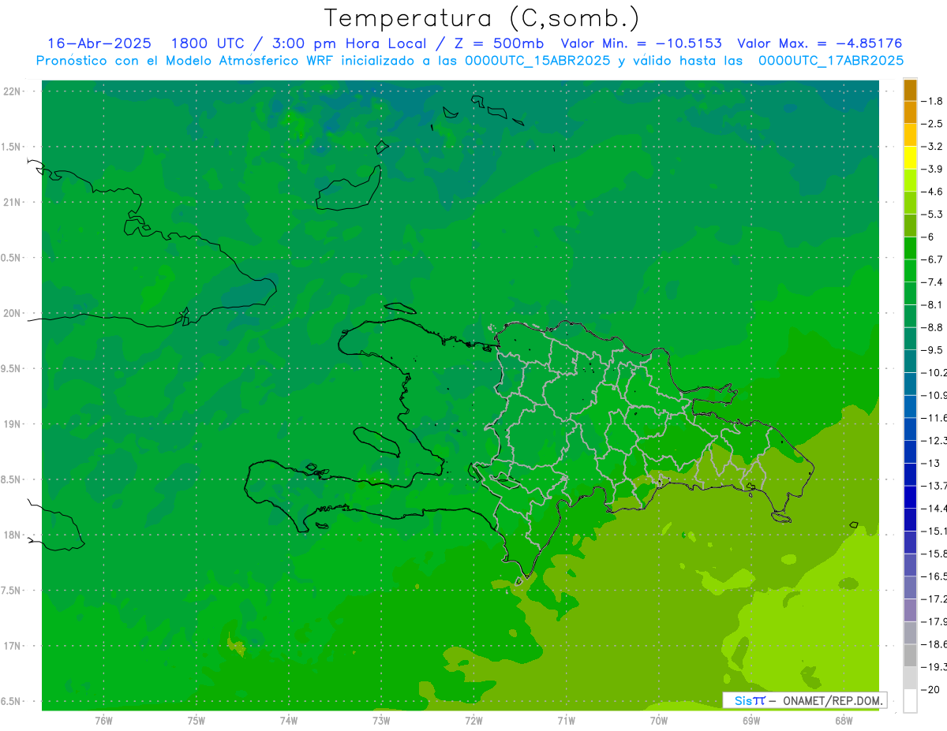Screen dimensions: 947x731
Task: Click the Valor Max. = -4.85176 text
Action: pos(819,43)
